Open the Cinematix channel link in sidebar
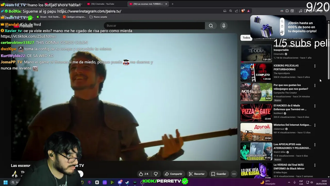 (x=279, y=54)
